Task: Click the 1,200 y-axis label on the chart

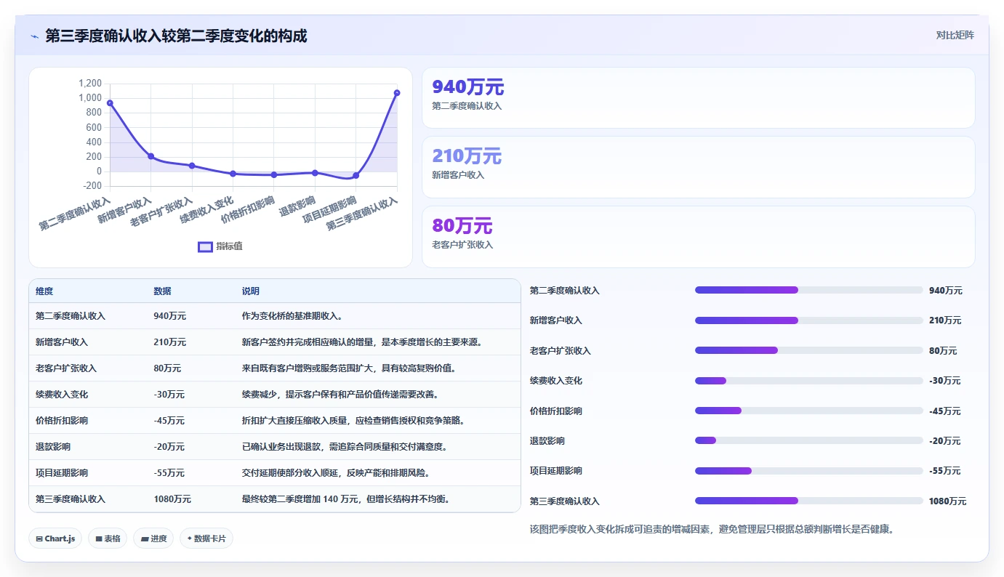Action: [x=90, y=84]
